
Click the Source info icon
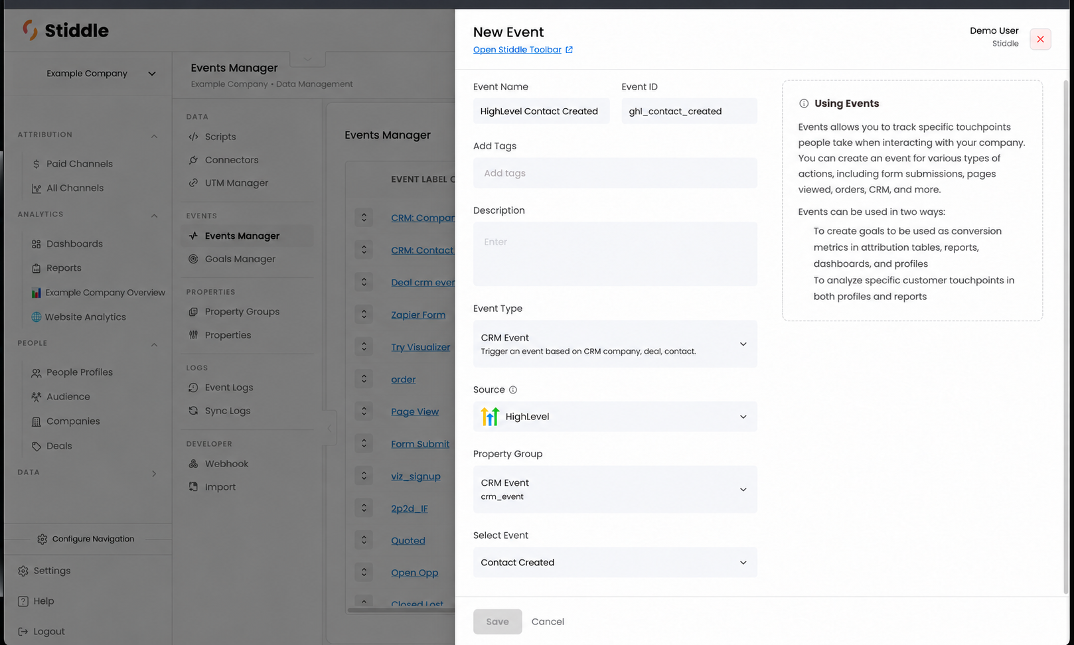click(x=512, y=390)
